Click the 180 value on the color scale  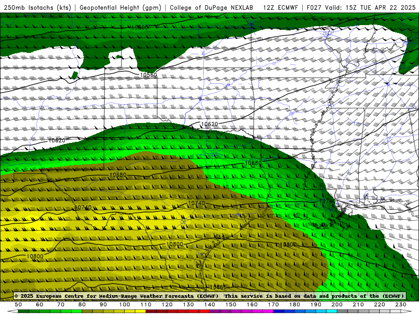(x=295, y=305)
